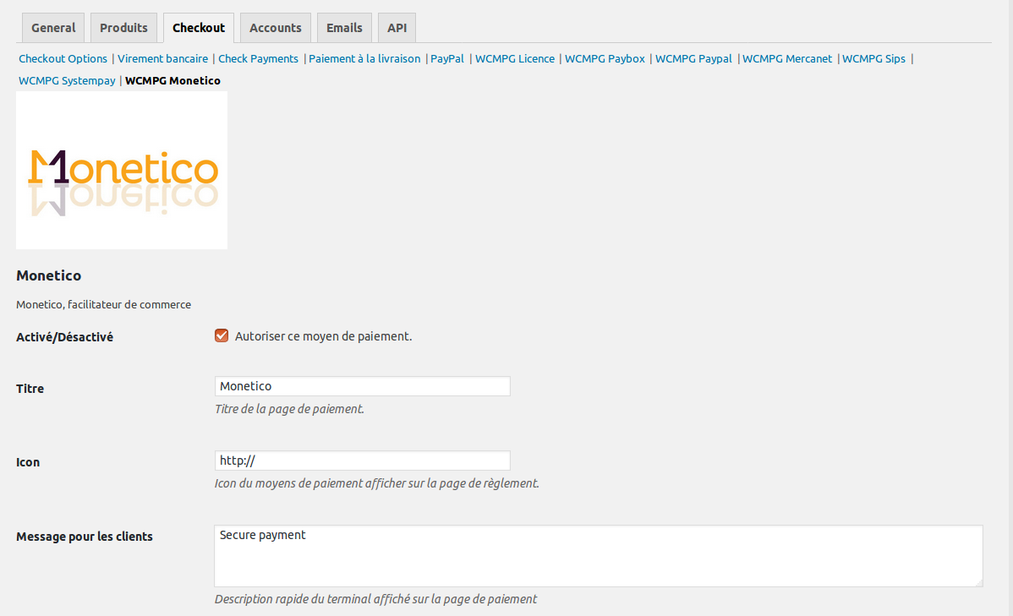Open Checkout Options section link
The image size is (1013, 616).
63,59
